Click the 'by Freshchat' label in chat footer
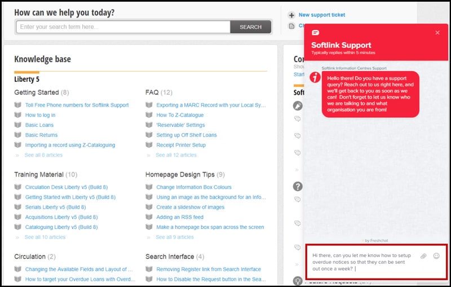 pyautogui.click(x=375, y=240)
